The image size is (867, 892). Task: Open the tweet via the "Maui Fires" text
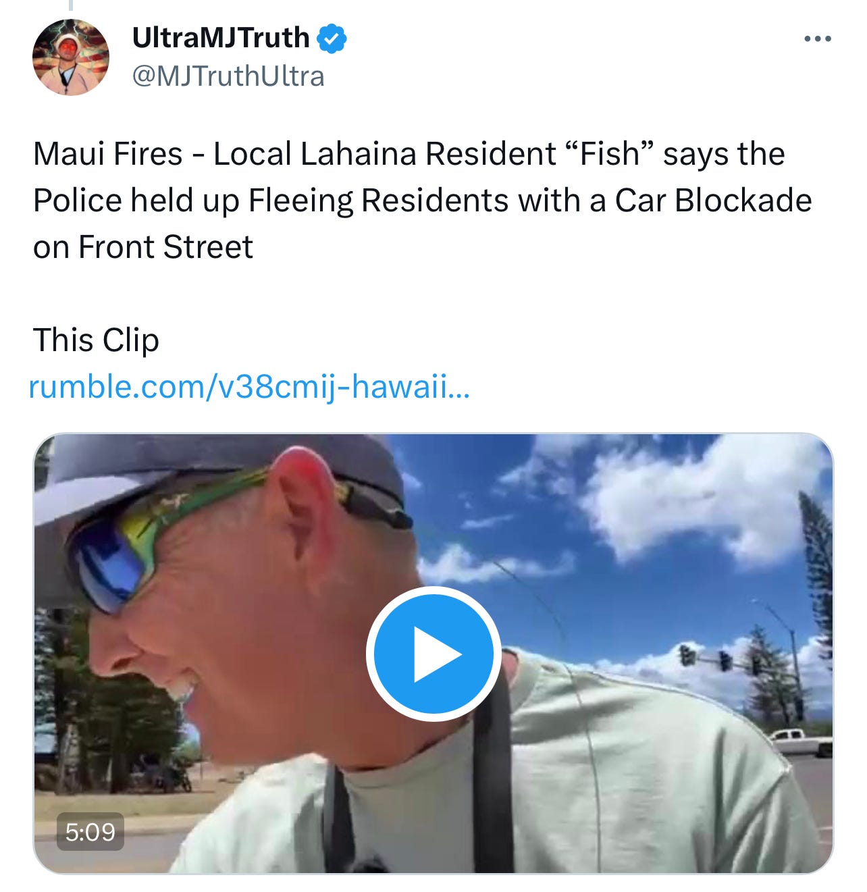click(107, 154)
